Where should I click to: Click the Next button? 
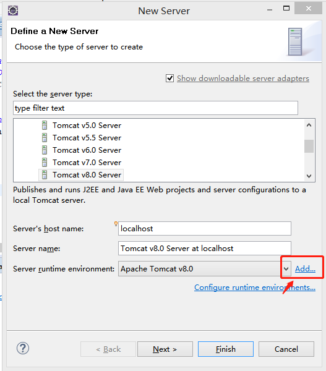point(165,349)
